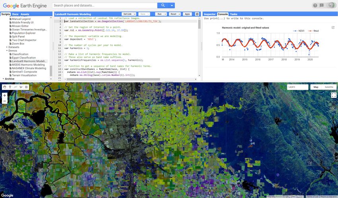Select the draw polygon shape tool
Screen dimensions: 338x198
pyautogui.click(x=21, y=87)
